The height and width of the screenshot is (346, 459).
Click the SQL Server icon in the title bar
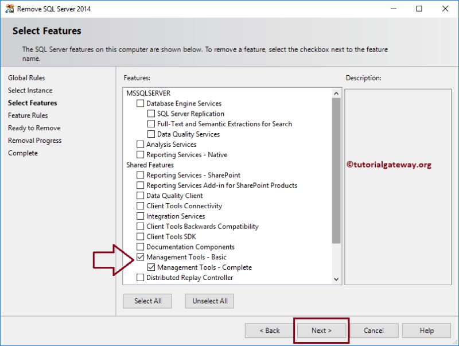pyautogui.click(x=10, y=9)
